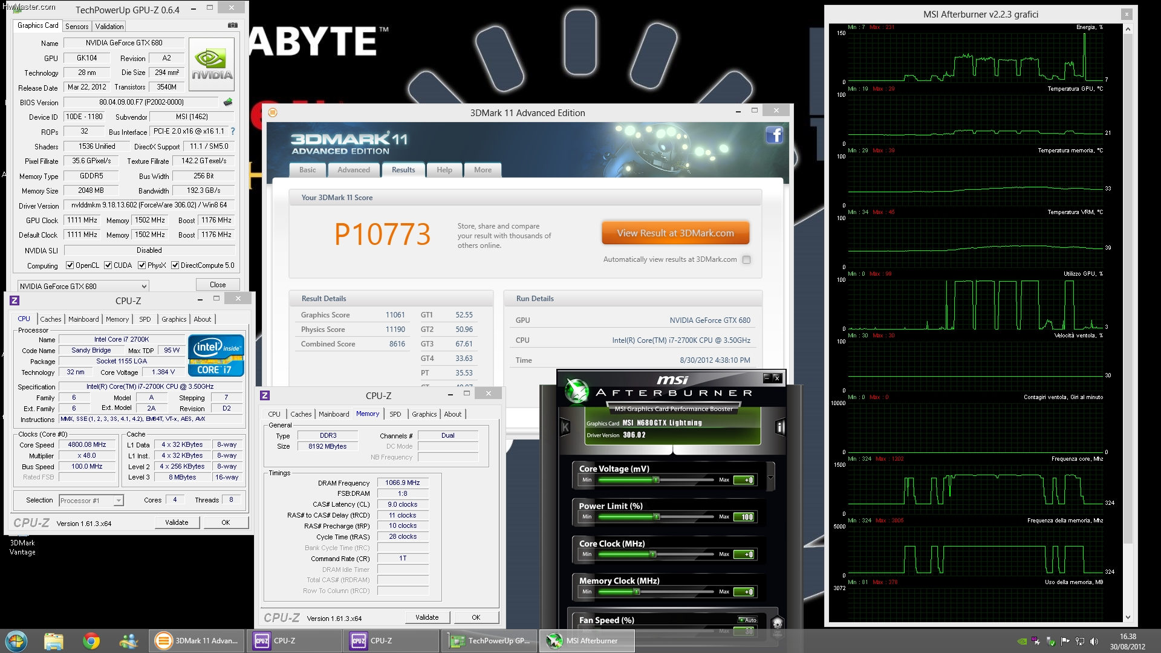The image size is (1161, 653).
Task: Click OK in the CPU-Z CPU window
Action: point(226,522)
